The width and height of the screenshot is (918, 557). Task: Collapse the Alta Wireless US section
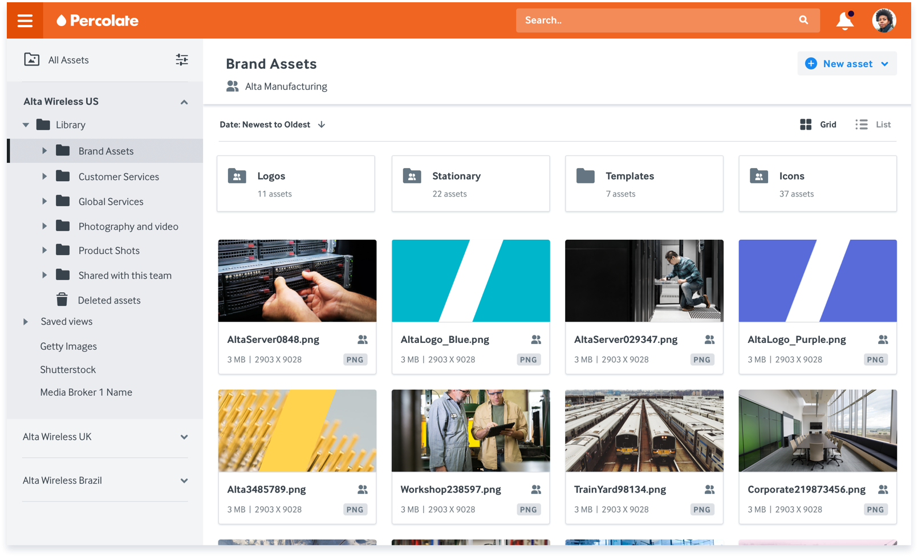click(184, 103)
